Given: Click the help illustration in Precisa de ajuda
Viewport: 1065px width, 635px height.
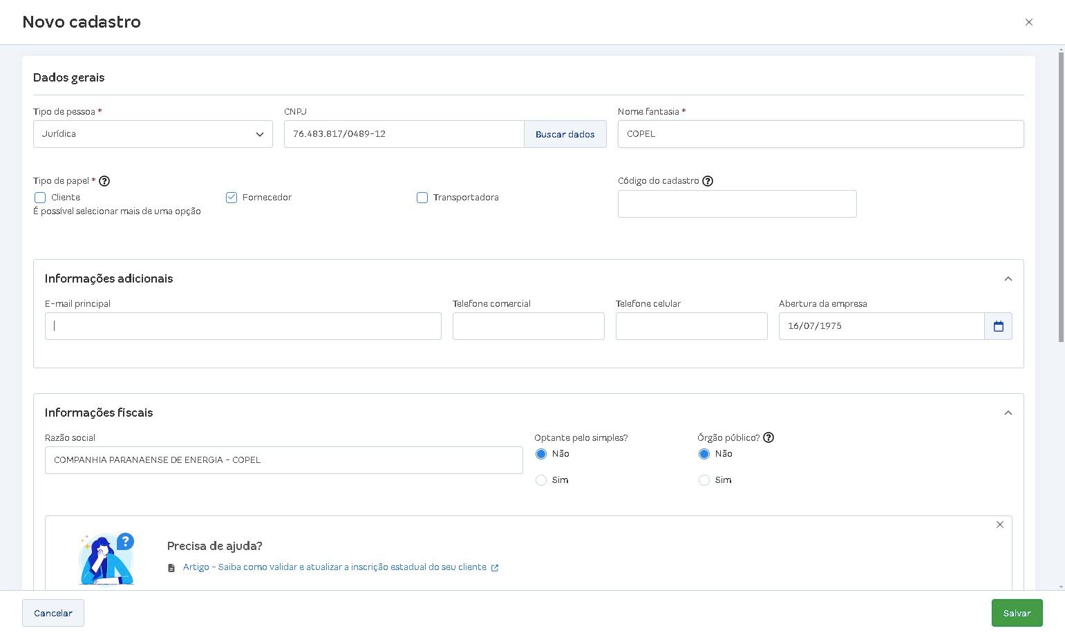Looking at the screenshot, I should (106, 559).
